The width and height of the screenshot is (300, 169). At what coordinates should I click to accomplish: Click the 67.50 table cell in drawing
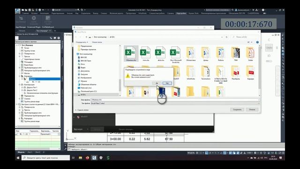click(169, 139)
